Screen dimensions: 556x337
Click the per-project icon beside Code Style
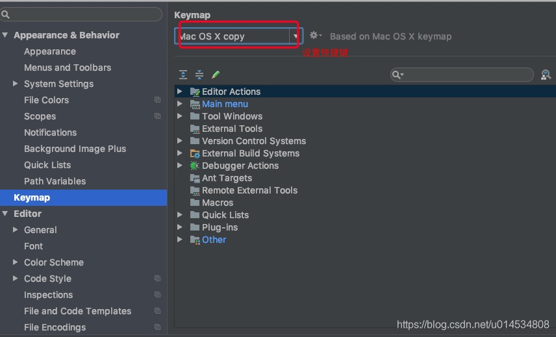pos(157,279)
